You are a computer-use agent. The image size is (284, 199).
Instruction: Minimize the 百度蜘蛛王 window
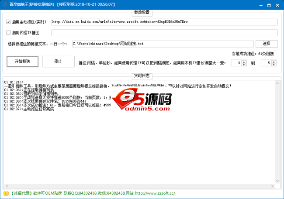[x=261, y=5]
